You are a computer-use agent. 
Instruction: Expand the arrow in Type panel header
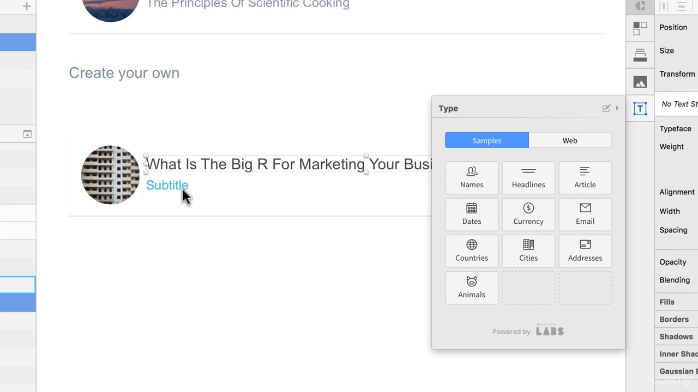(617, 108)
